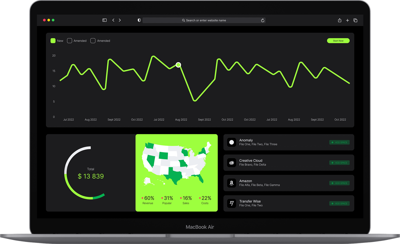Reload the page using the refresh icon
The image size is (400, 244).
click(262, 20)
